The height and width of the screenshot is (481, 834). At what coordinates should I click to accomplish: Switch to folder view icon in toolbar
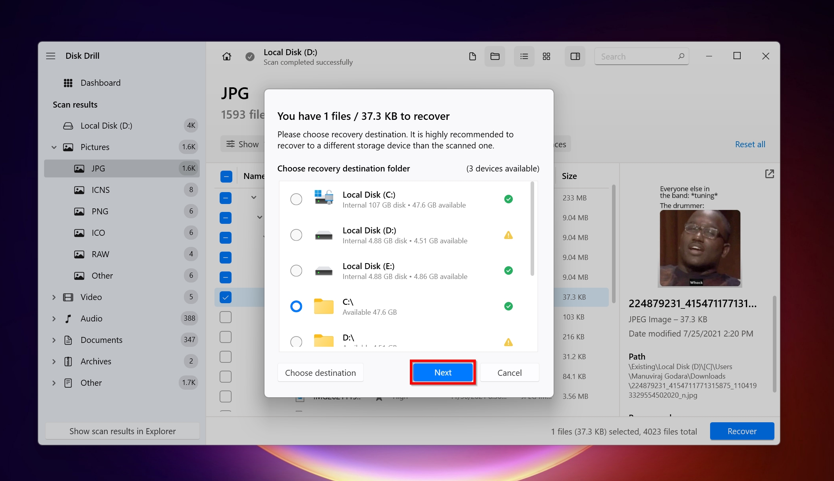pyautogui.click(x=495, y=56)
